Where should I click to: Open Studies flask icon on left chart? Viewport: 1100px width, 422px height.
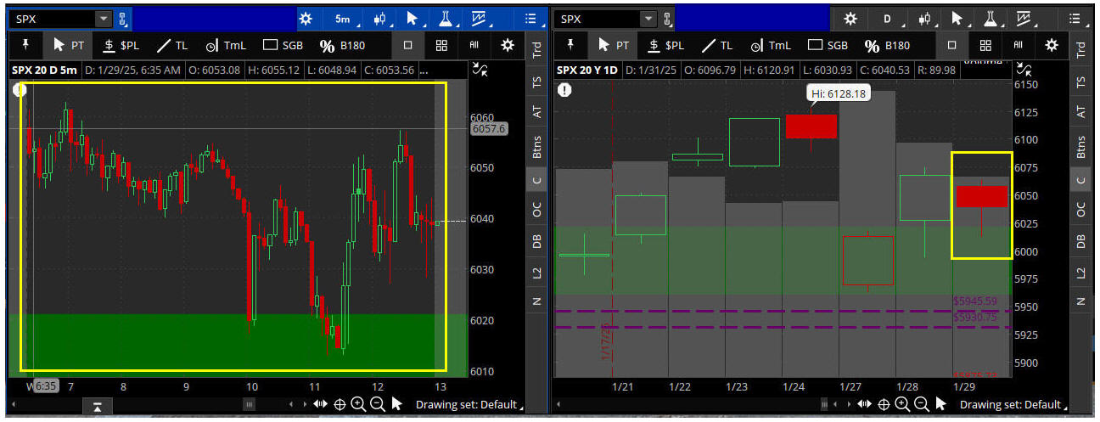[445, 19]
